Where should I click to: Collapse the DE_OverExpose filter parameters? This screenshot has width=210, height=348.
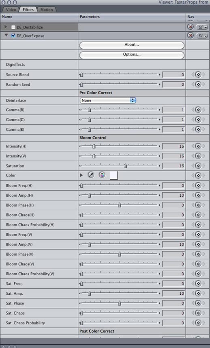click(x=6, y=35)
